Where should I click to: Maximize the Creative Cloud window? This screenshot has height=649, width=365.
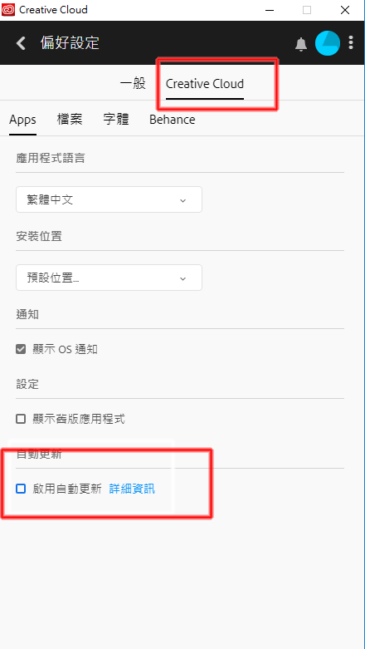[307, 10]
